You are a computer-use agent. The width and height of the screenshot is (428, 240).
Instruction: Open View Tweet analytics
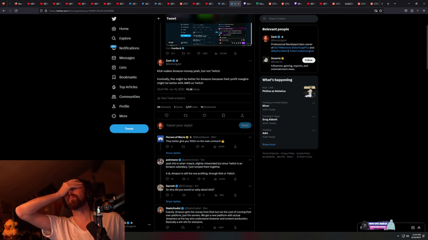click(x=171, y=98)
